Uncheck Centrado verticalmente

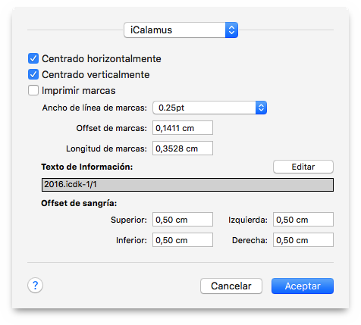[33, 74]
